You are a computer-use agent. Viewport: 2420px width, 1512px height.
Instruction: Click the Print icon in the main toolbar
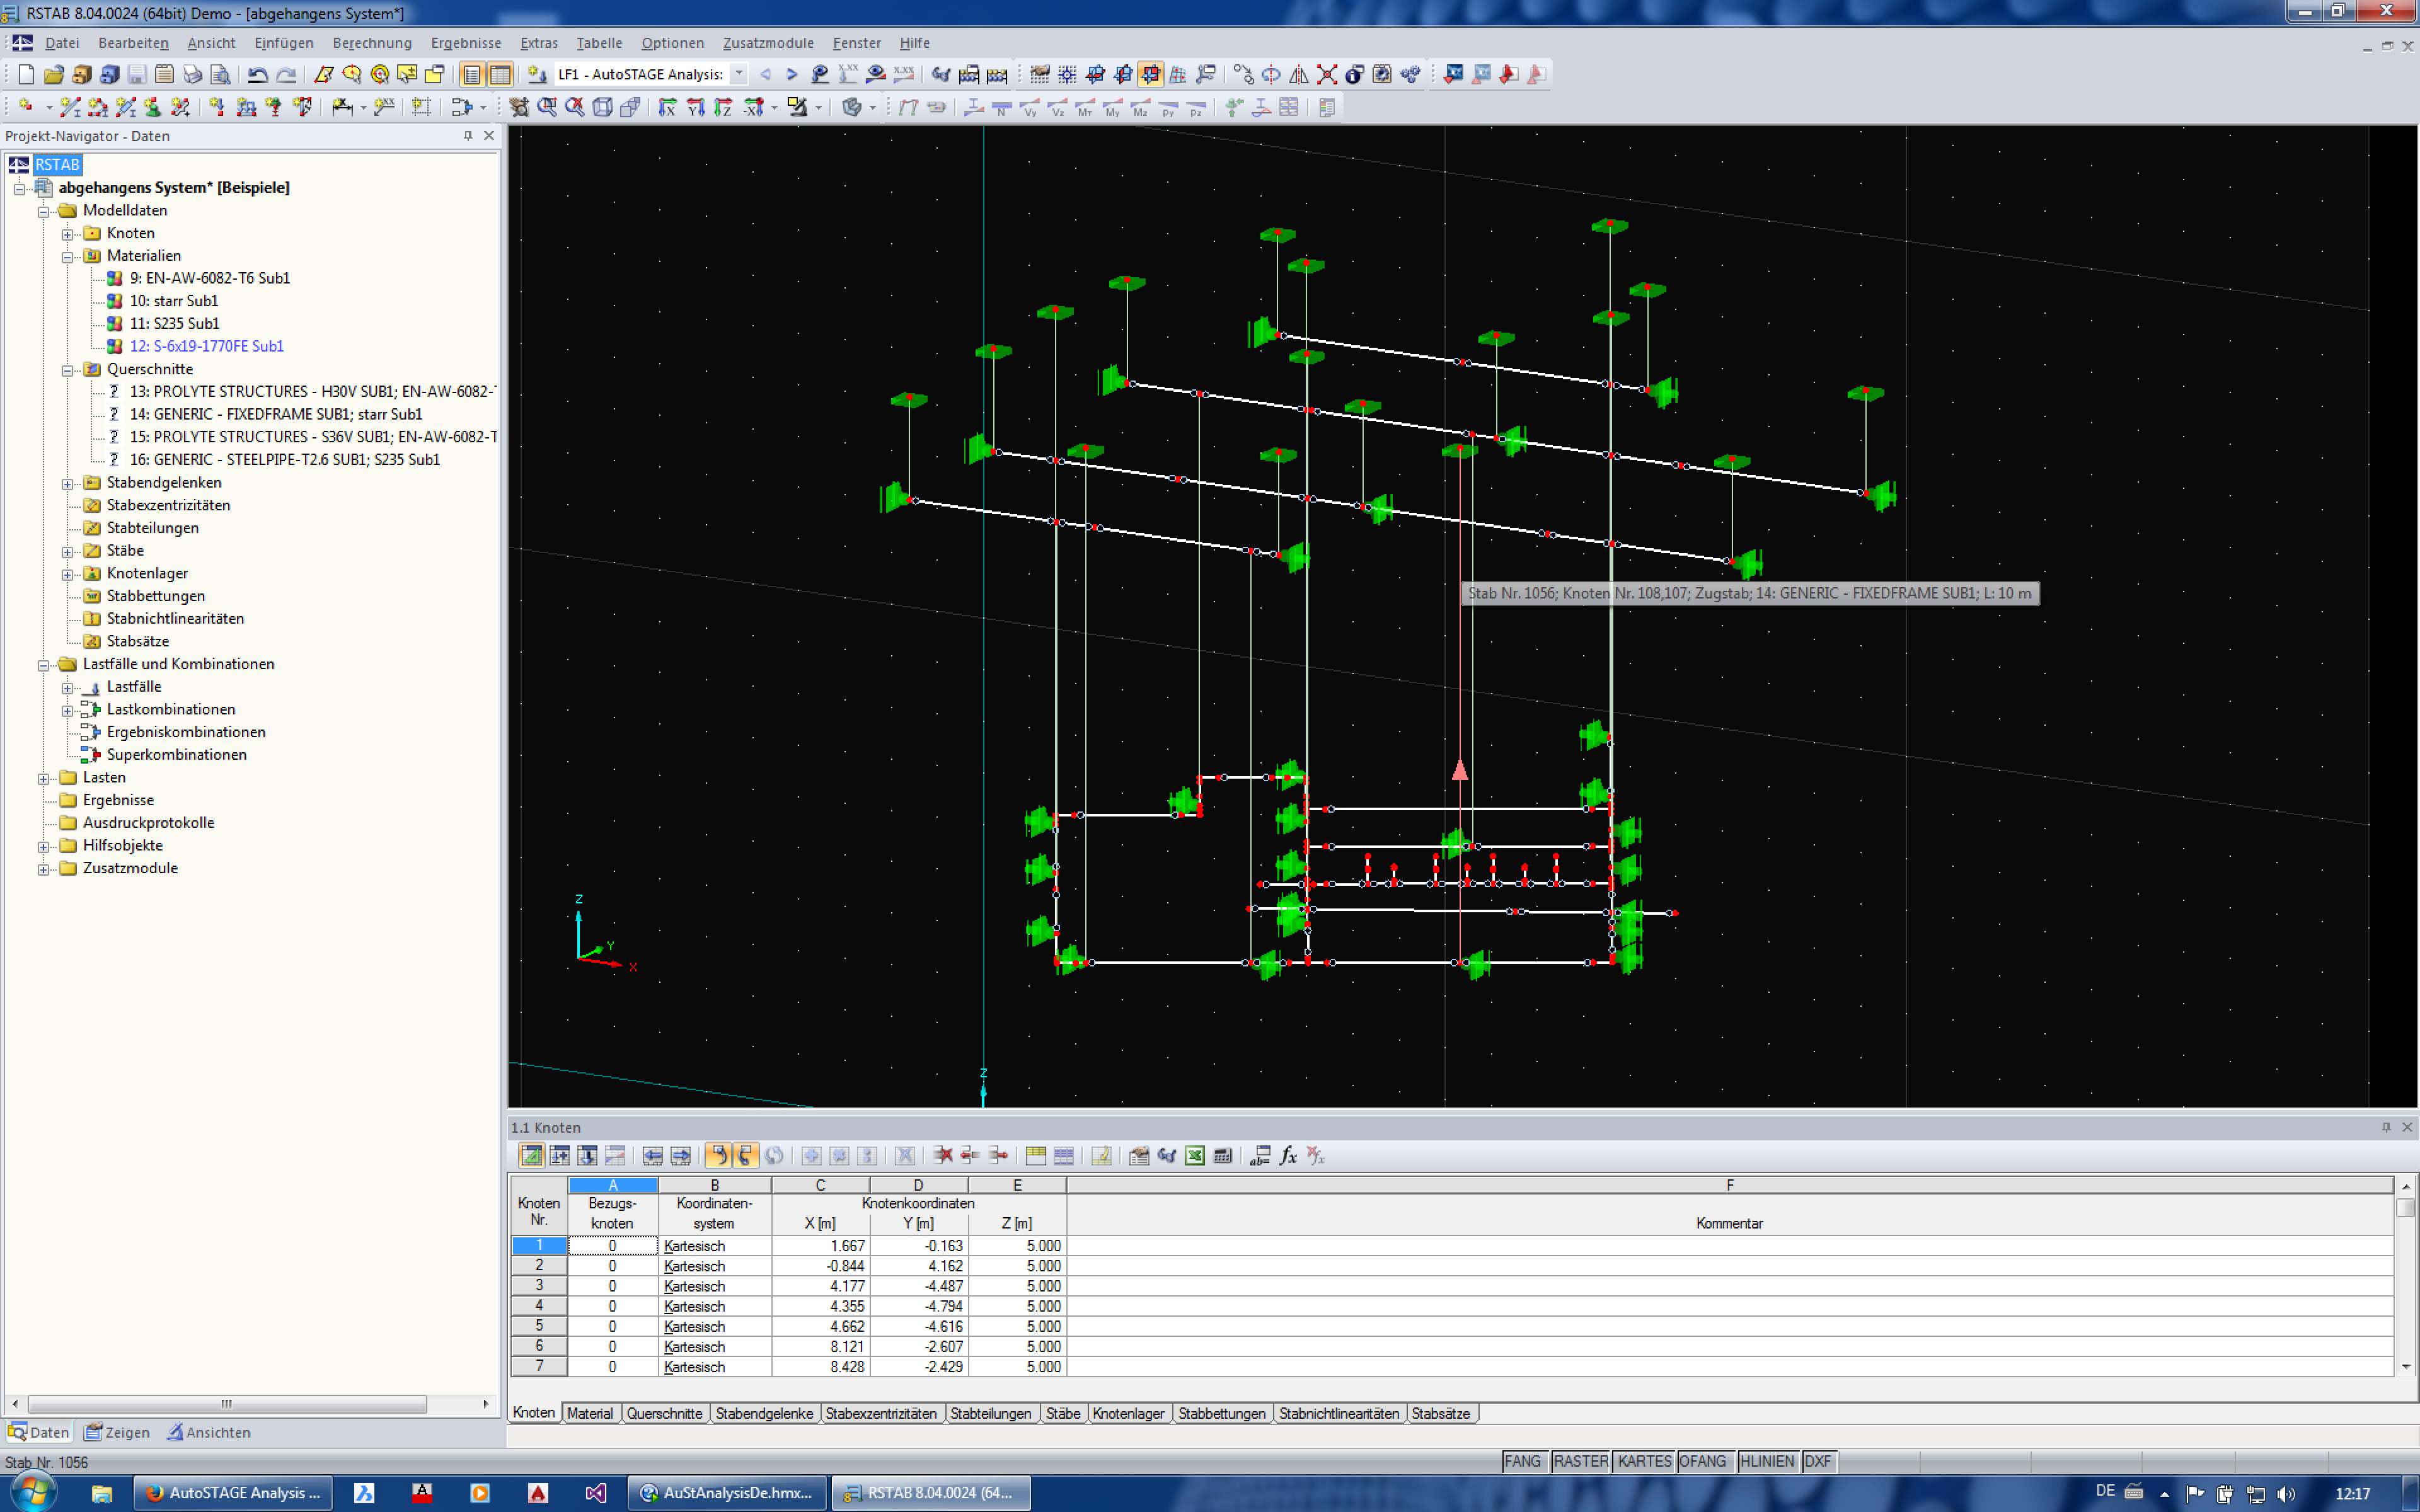click(192, 74)
